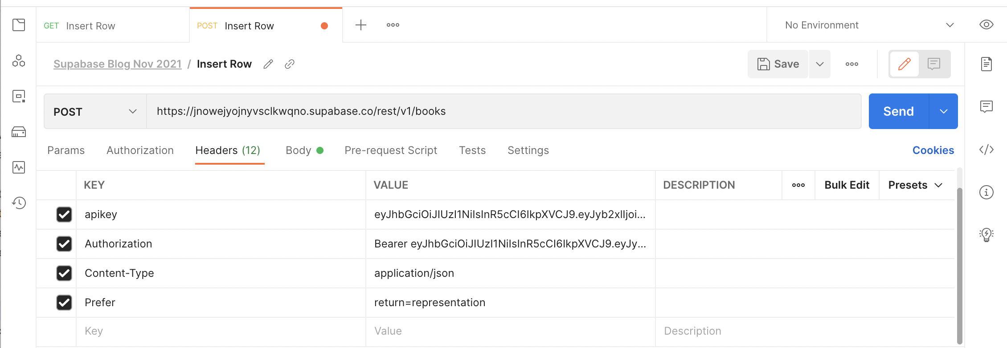Click the Authorization key cell
Screen dimensions: 1007x348
point(221,244)
